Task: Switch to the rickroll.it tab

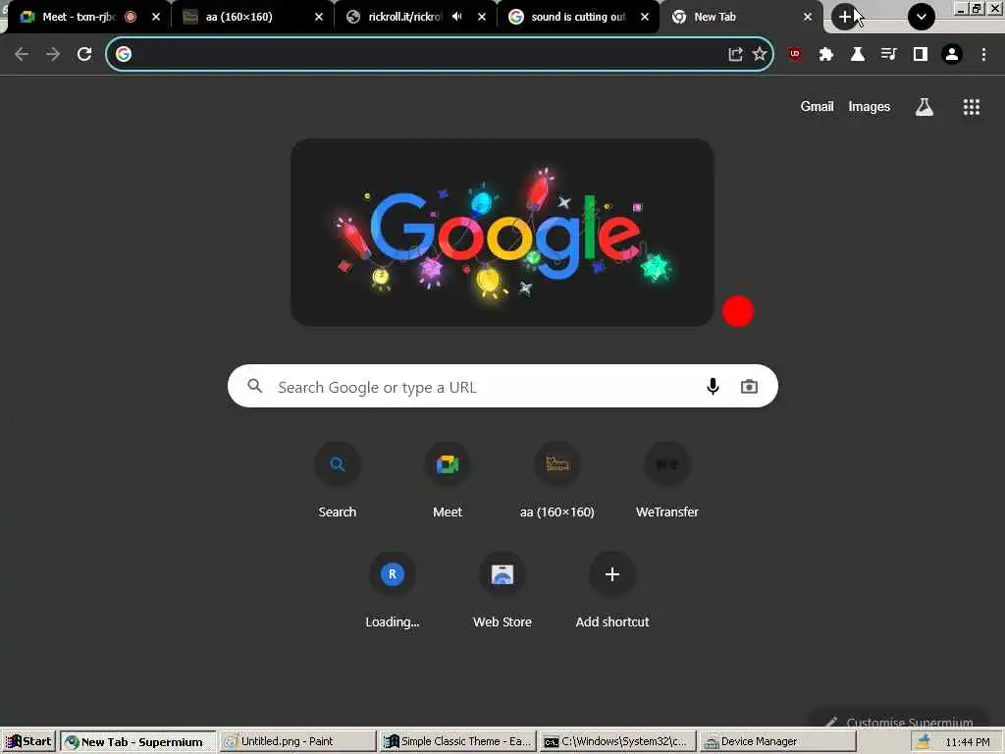Action: tap(405, 17)
